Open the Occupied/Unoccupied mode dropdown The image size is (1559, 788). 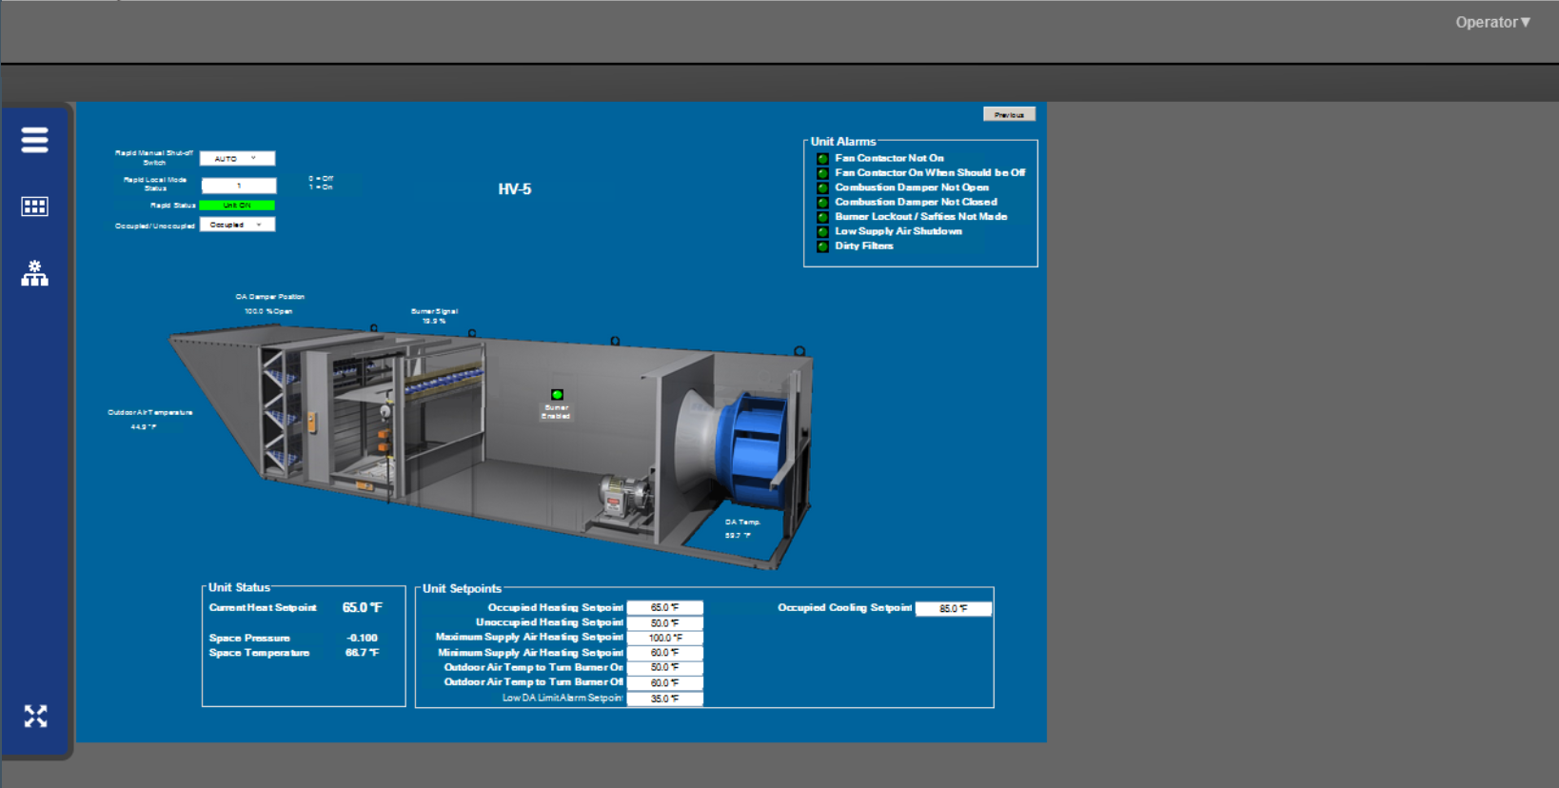point(237,225)
